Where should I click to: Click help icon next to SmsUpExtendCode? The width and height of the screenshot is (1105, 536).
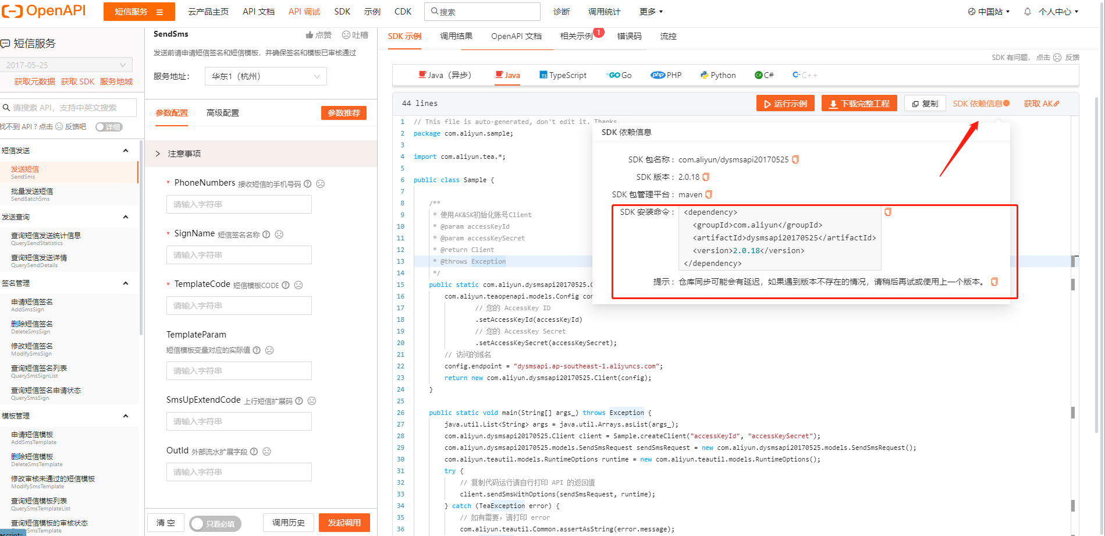click(x=299, y=401)
